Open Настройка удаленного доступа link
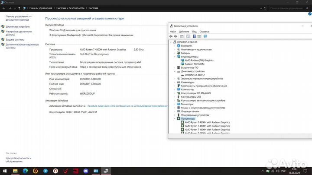The height and width of the screenshot is (175, 312). click(19, 33)
